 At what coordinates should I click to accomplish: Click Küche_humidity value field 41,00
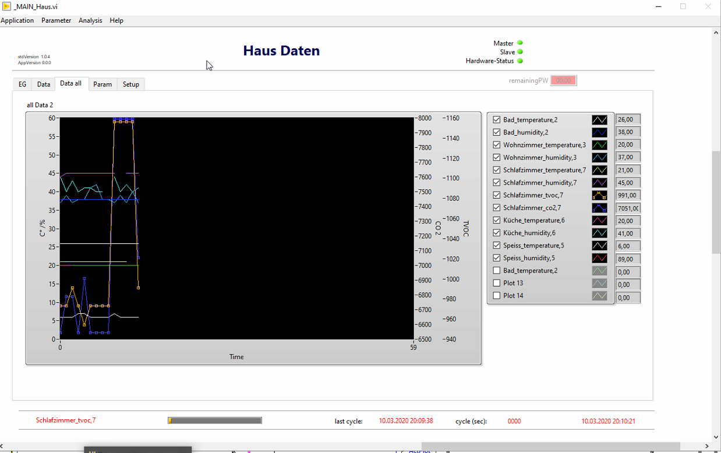tap(628, 233)
